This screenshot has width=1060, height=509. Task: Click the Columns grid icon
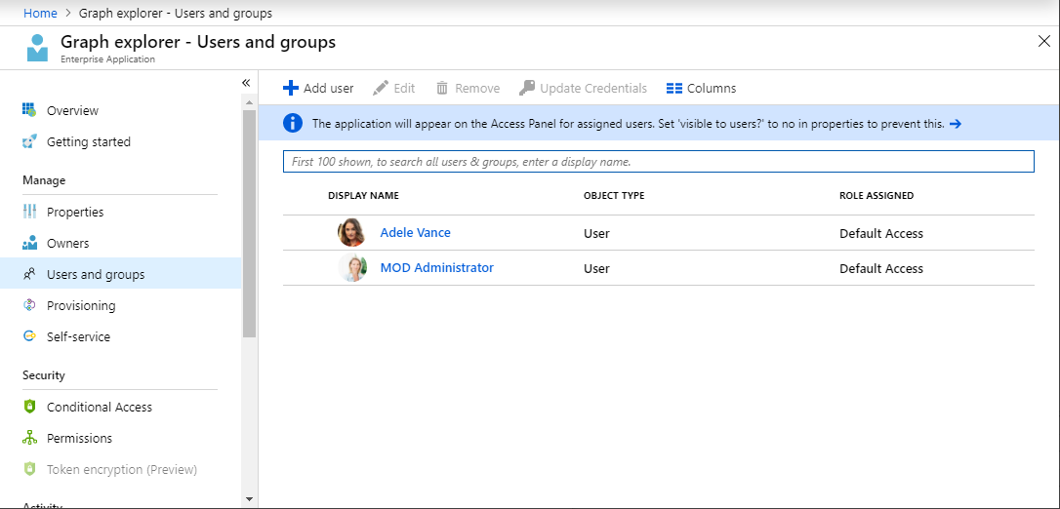click(x=673, y=88)
